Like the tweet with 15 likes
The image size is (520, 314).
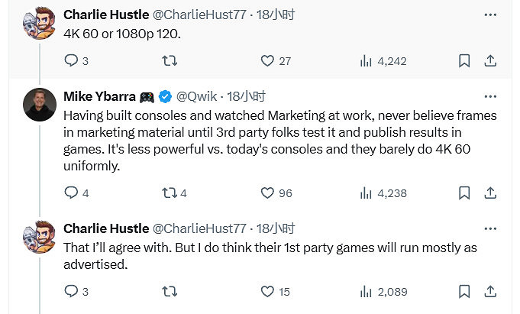tap(268, 291)
